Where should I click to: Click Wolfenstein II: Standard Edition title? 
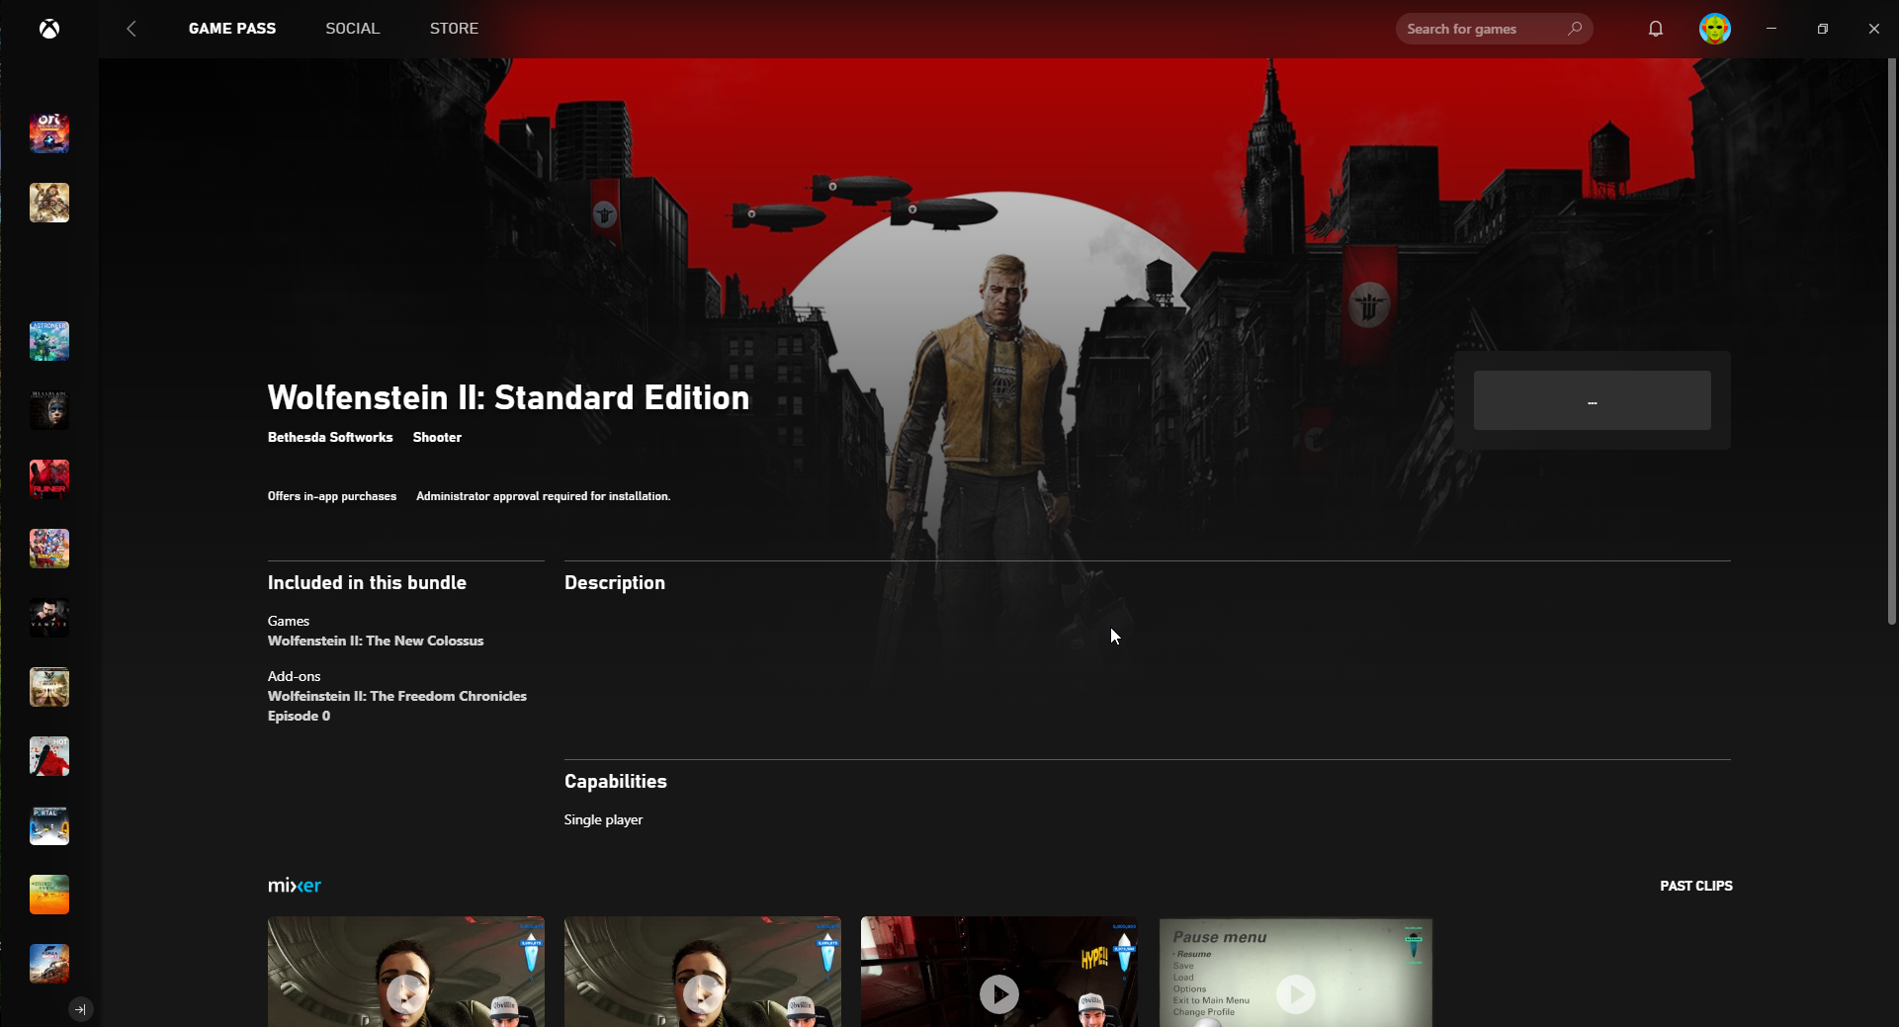pos(508,397)
